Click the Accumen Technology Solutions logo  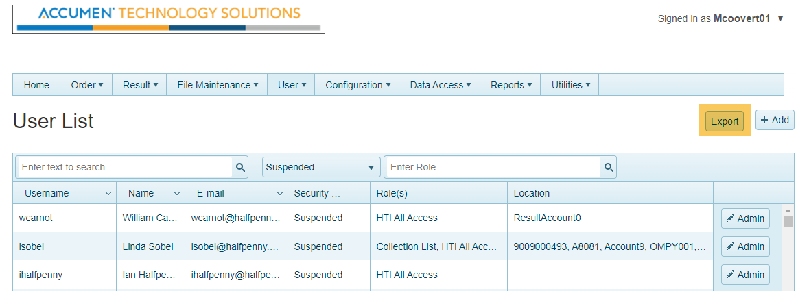click(168, 18)
